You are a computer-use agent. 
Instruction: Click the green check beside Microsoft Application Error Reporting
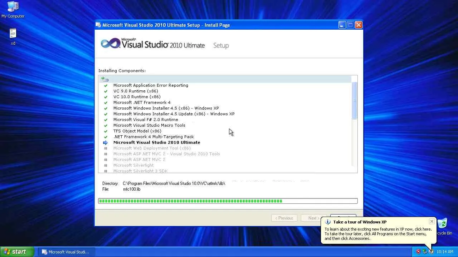point(106,86)
